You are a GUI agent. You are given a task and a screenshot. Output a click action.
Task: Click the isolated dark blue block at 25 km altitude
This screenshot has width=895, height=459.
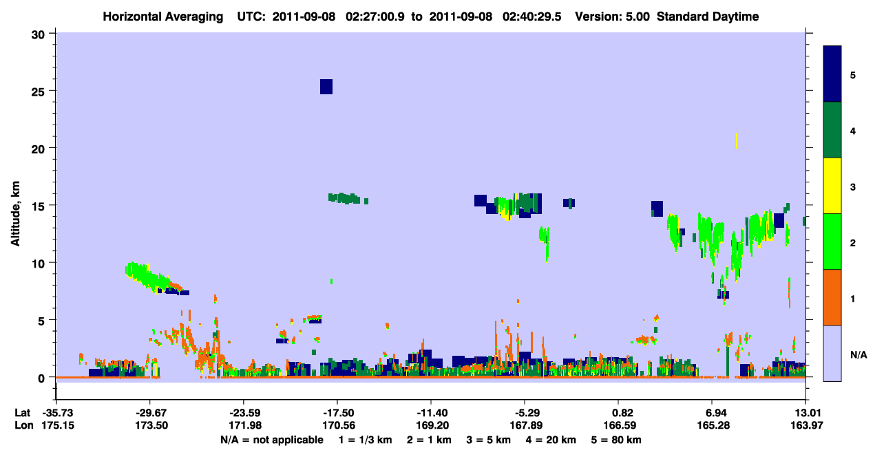[326, 87]
